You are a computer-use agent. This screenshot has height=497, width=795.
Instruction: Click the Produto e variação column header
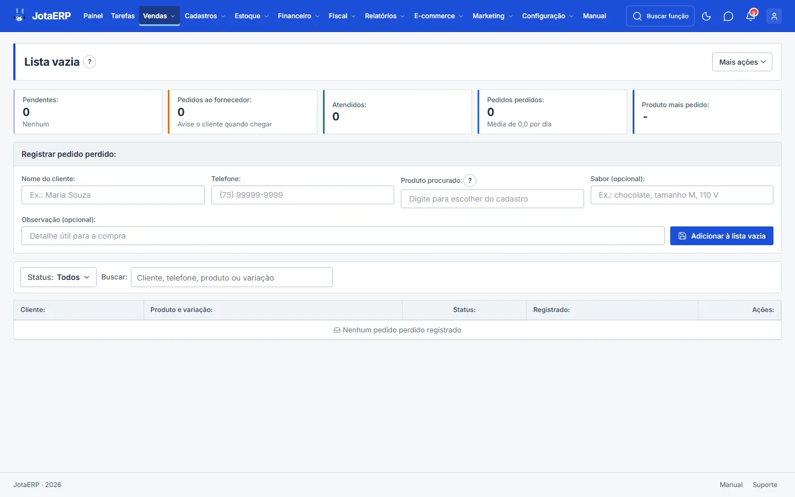273,310
